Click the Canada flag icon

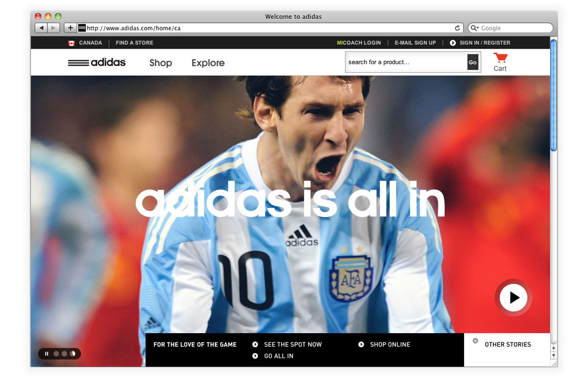[x=71, y=43]
